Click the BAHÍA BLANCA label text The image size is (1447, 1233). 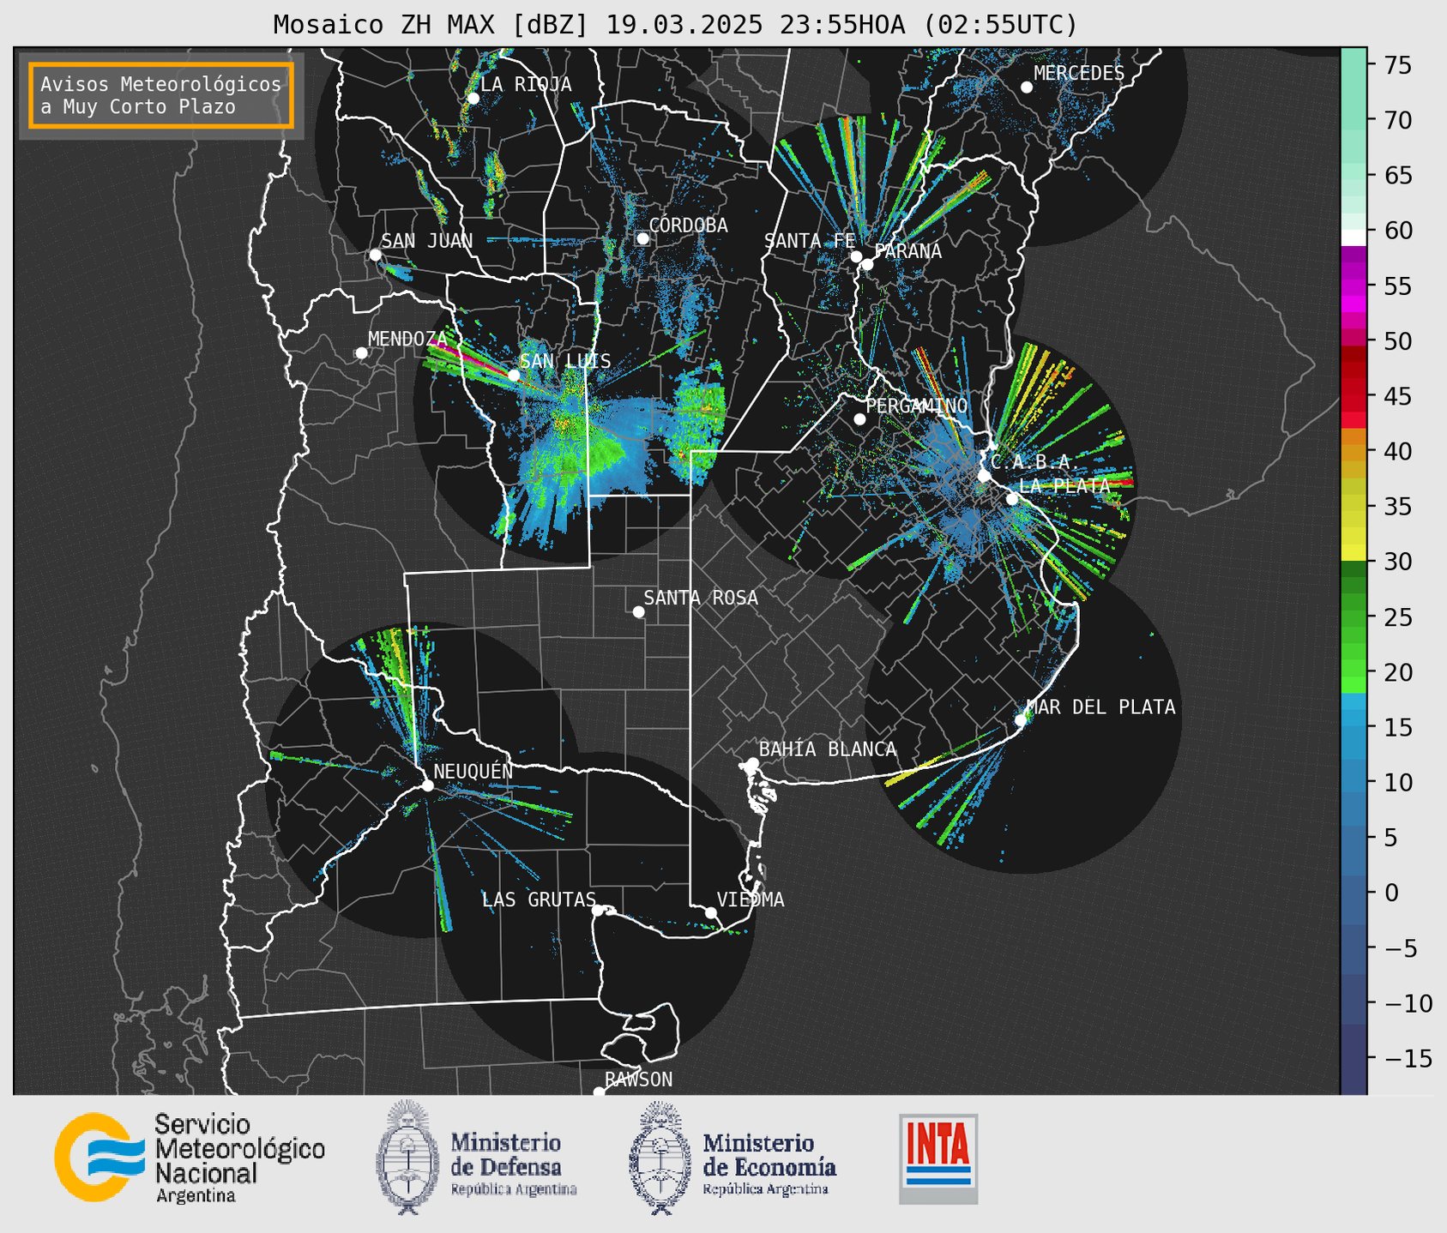[x=828, y=749]
